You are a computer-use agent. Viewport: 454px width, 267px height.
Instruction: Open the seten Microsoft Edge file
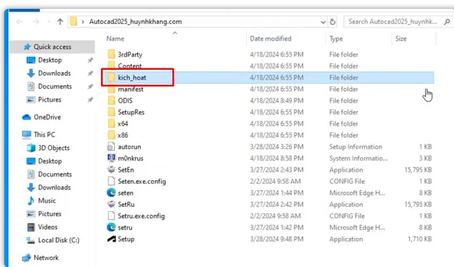point(125,193)
